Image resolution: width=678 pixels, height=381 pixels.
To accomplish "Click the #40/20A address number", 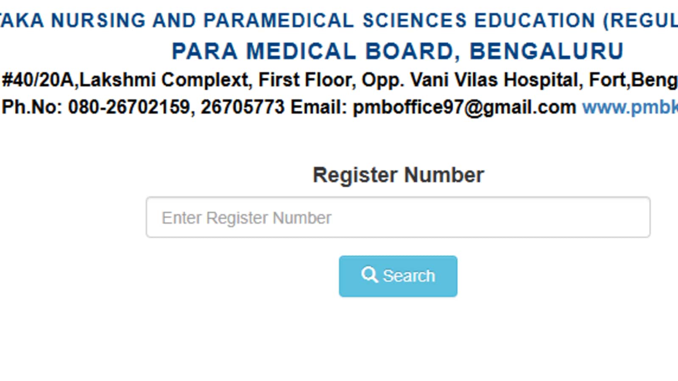I will [39, 80].
